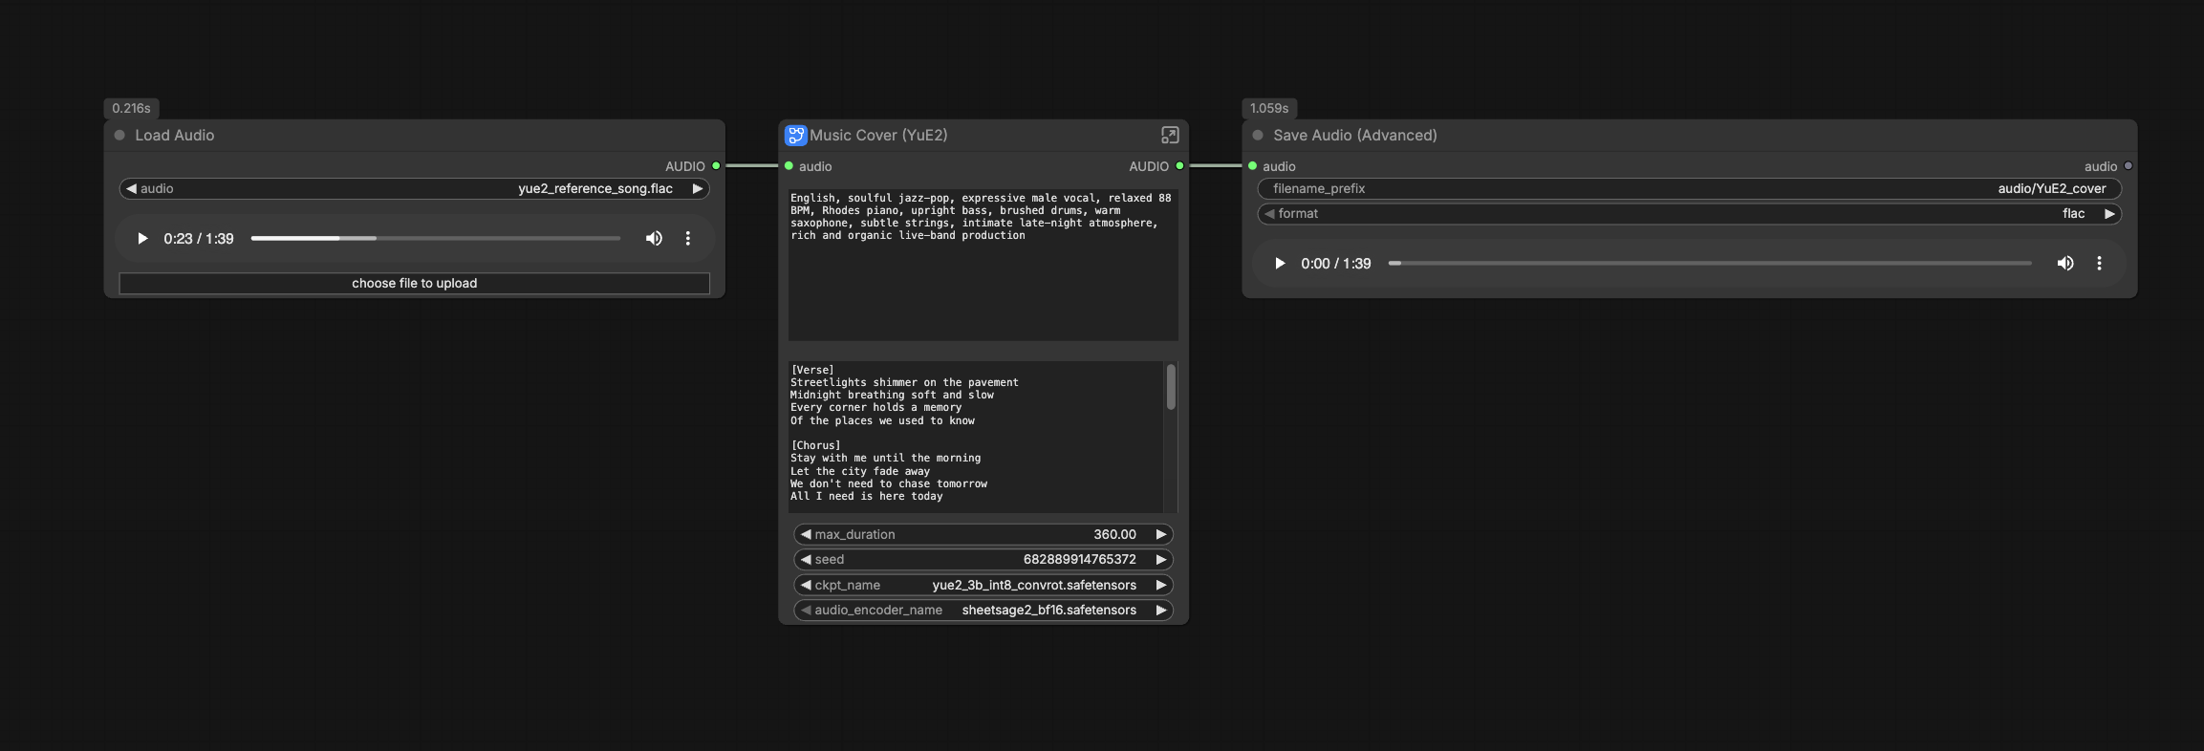This screenshot has height=751, width=2204.
Task: Open more options in Load Audio player
Action: pos(688,239)
